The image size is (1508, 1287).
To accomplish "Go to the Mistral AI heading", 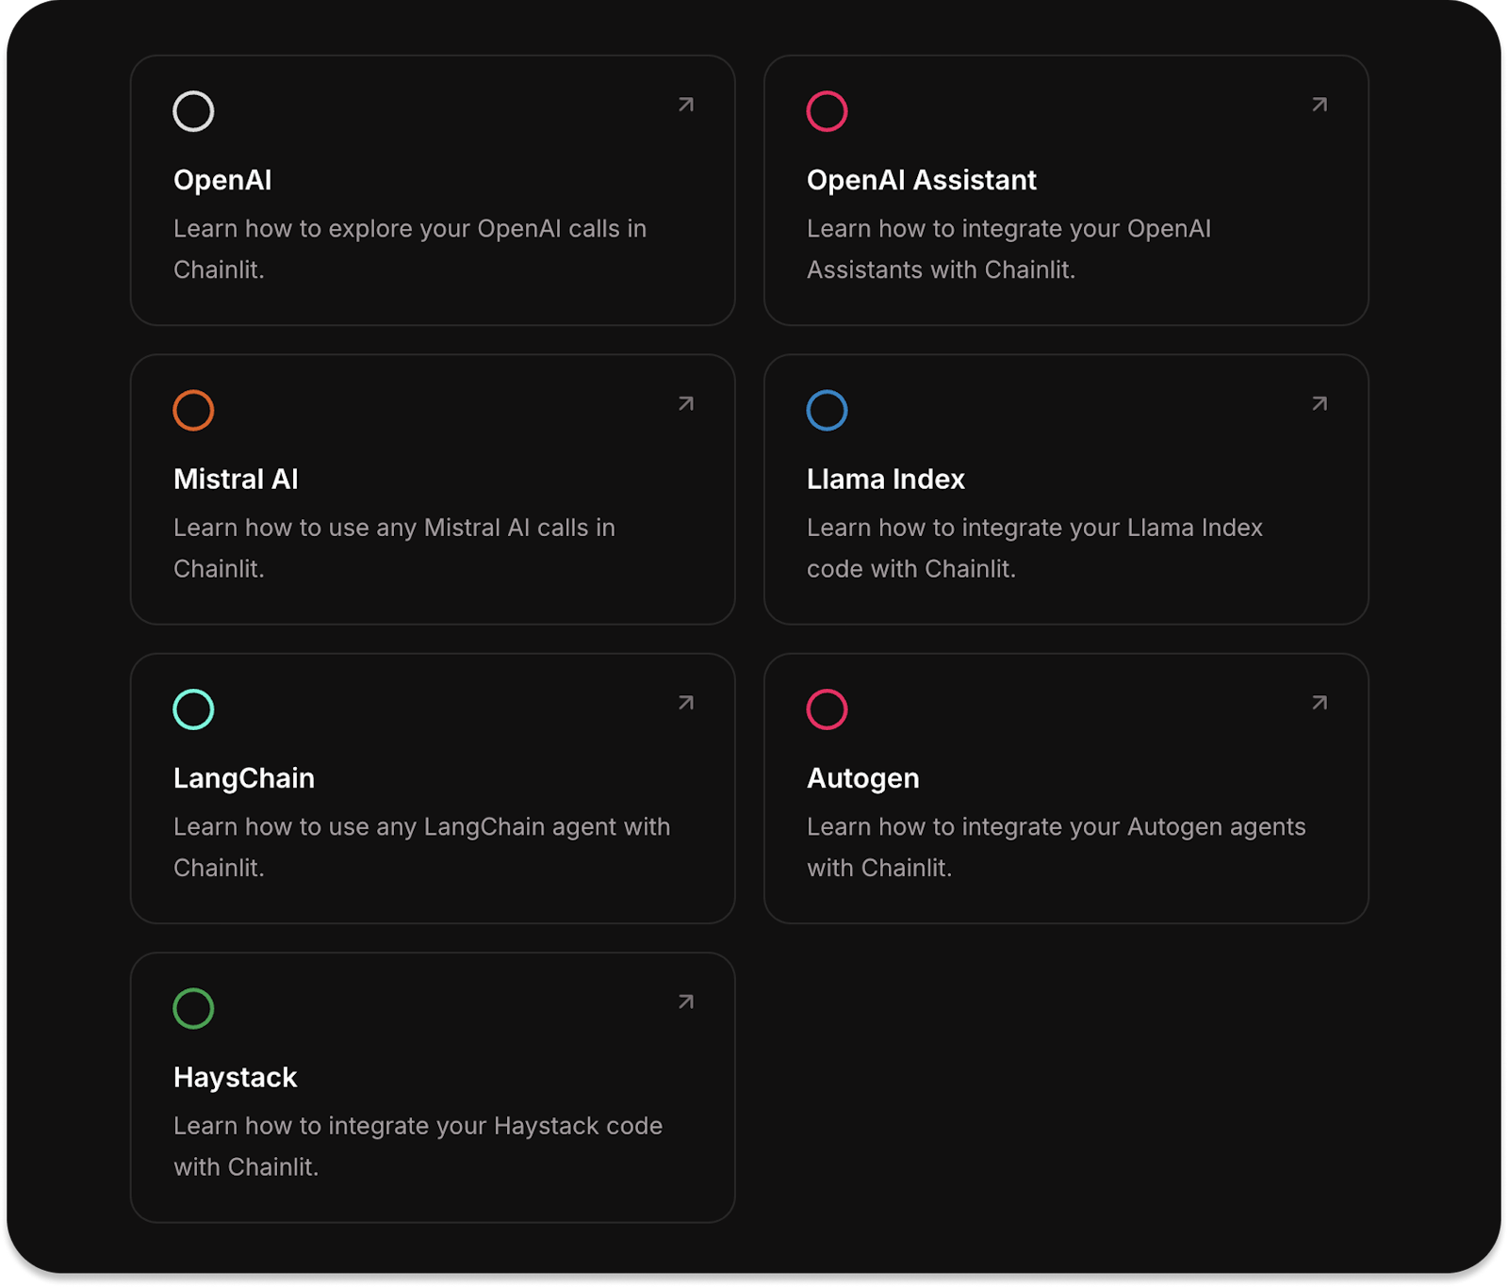I will [x=236, y=479].
